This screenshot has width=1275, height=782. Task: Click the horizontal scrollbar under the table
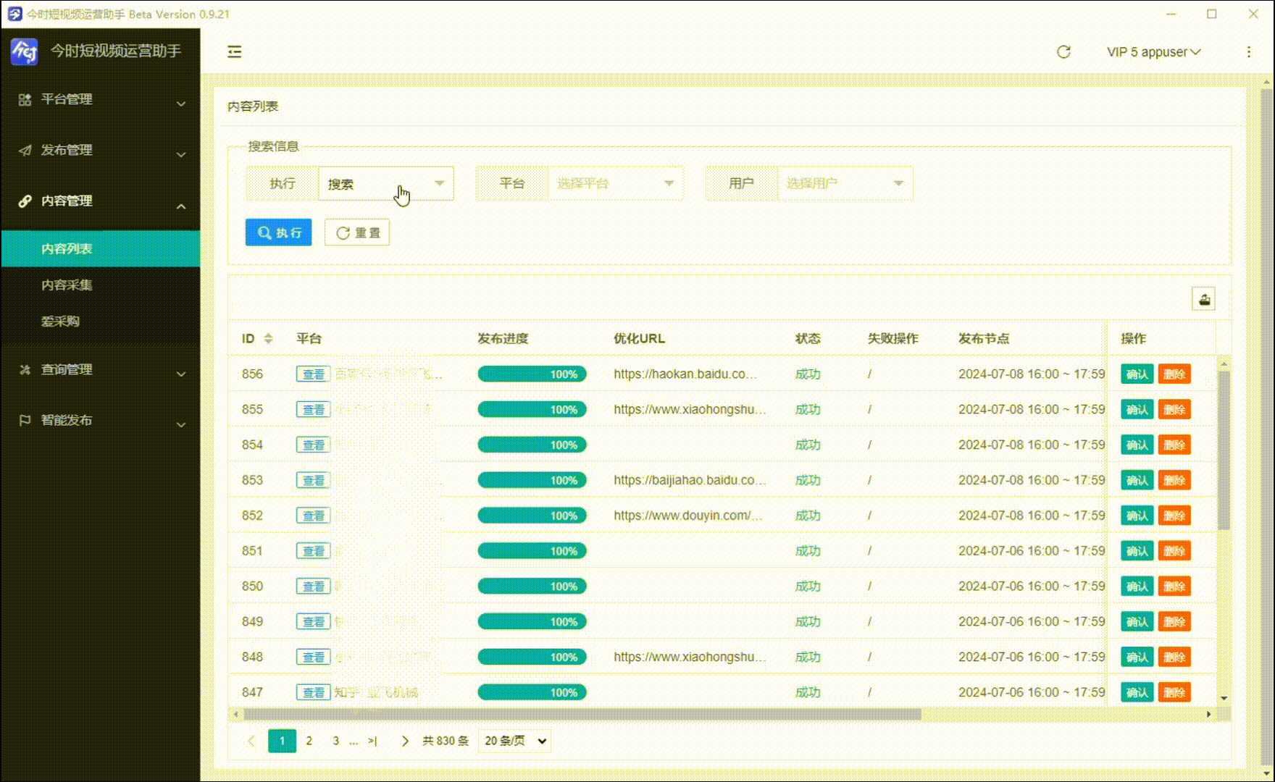pyautogui.click(x=582, y=715)
